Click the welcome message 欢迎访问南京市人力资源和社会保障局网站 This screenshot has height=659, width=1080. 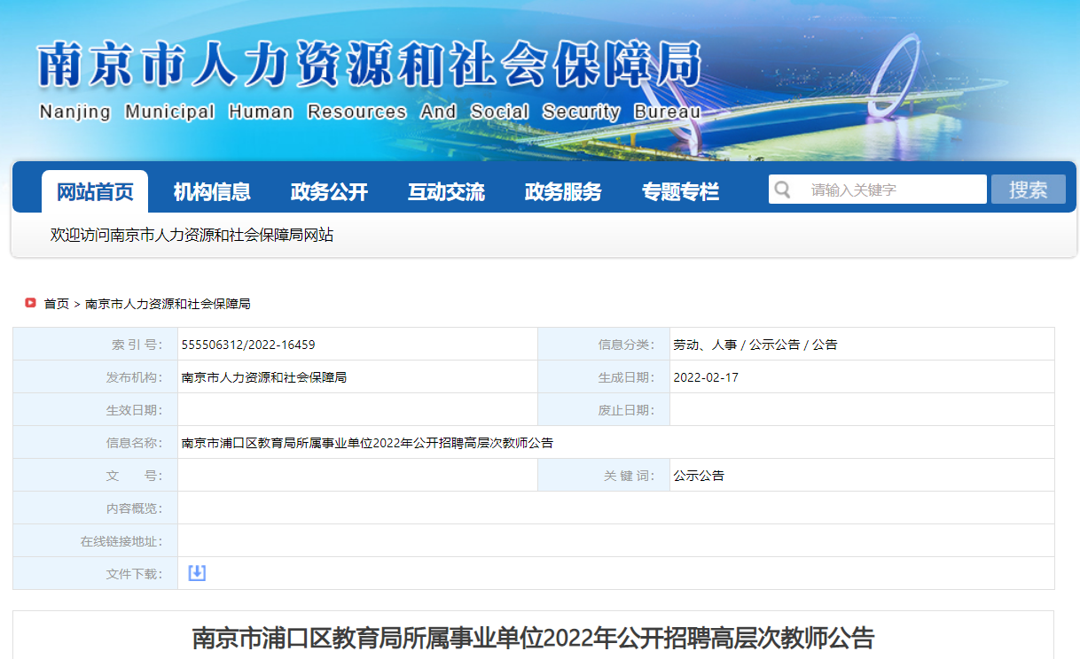(192, 236)
